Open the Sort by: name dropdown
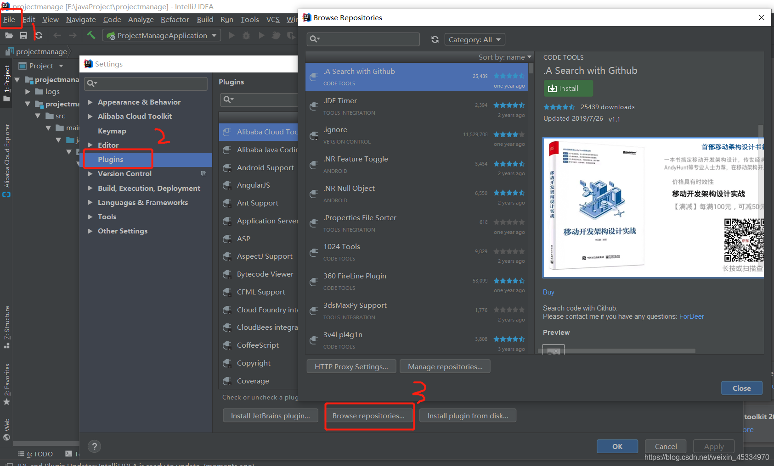 point(505,57)
